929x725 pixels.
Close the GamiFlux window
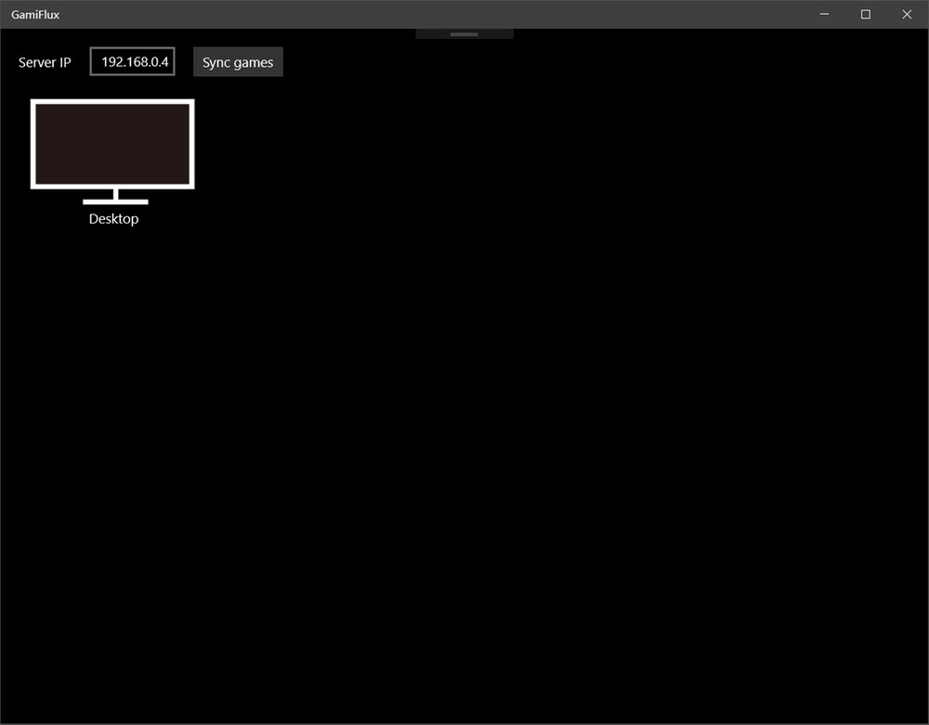click(907, 14)
